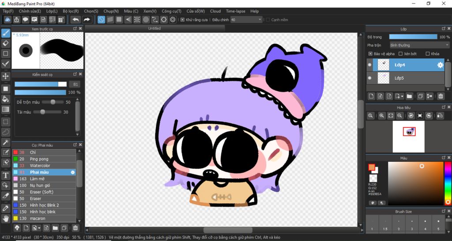Viewport: 452px width, 241px height.
Task: Pick a hue in the rainbow hue bar
Action: pos(448,183)
